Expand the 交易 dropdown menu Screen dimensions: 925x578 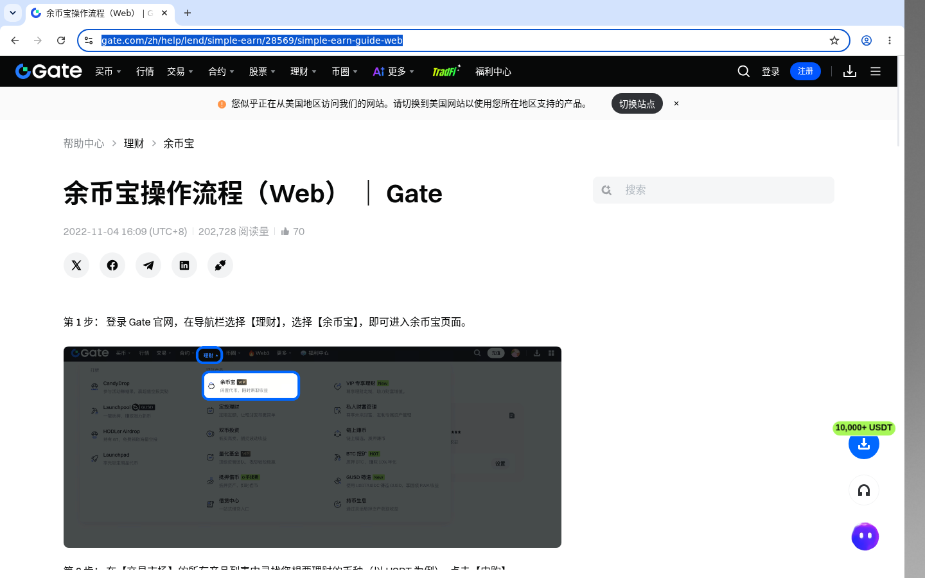[181, 71]
